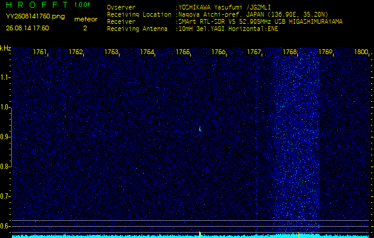
Task: Click the gray vertical range bar on frequency axis
Action: (11, 137)
